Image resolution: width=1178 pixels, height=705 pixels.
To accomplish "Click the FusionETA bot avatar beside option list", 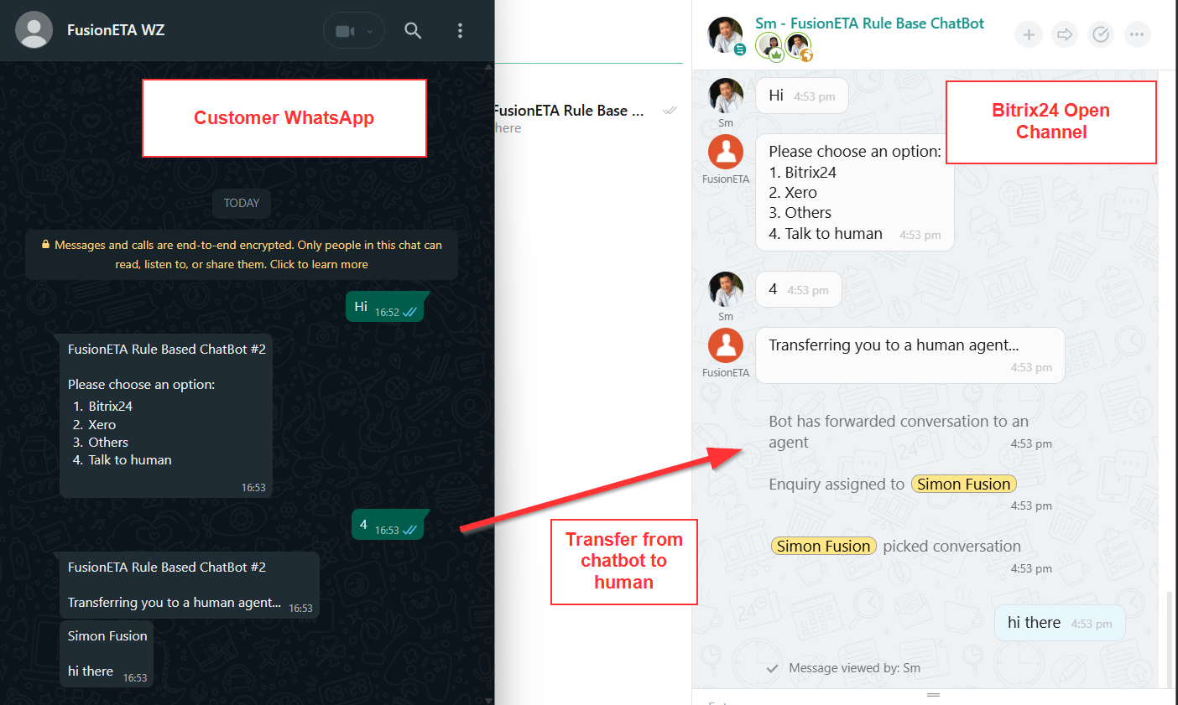I will click(726, 153).
